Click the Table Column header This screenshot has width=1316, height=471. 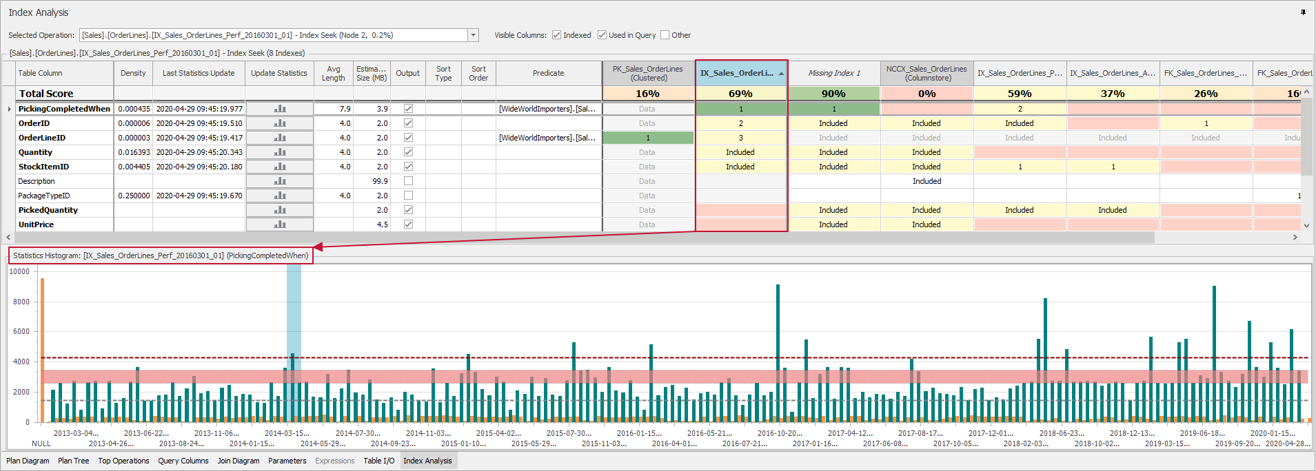pyautogui.click(x=65, y=73)
